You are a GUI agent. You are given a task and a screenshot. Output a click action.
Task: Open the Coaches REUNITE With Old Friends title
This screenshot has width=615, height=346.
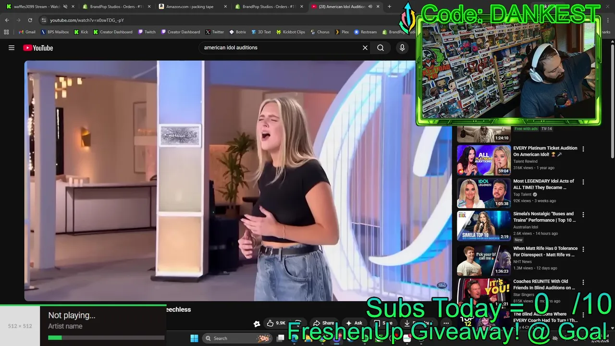pyautogui.click(x=544, y=284)
